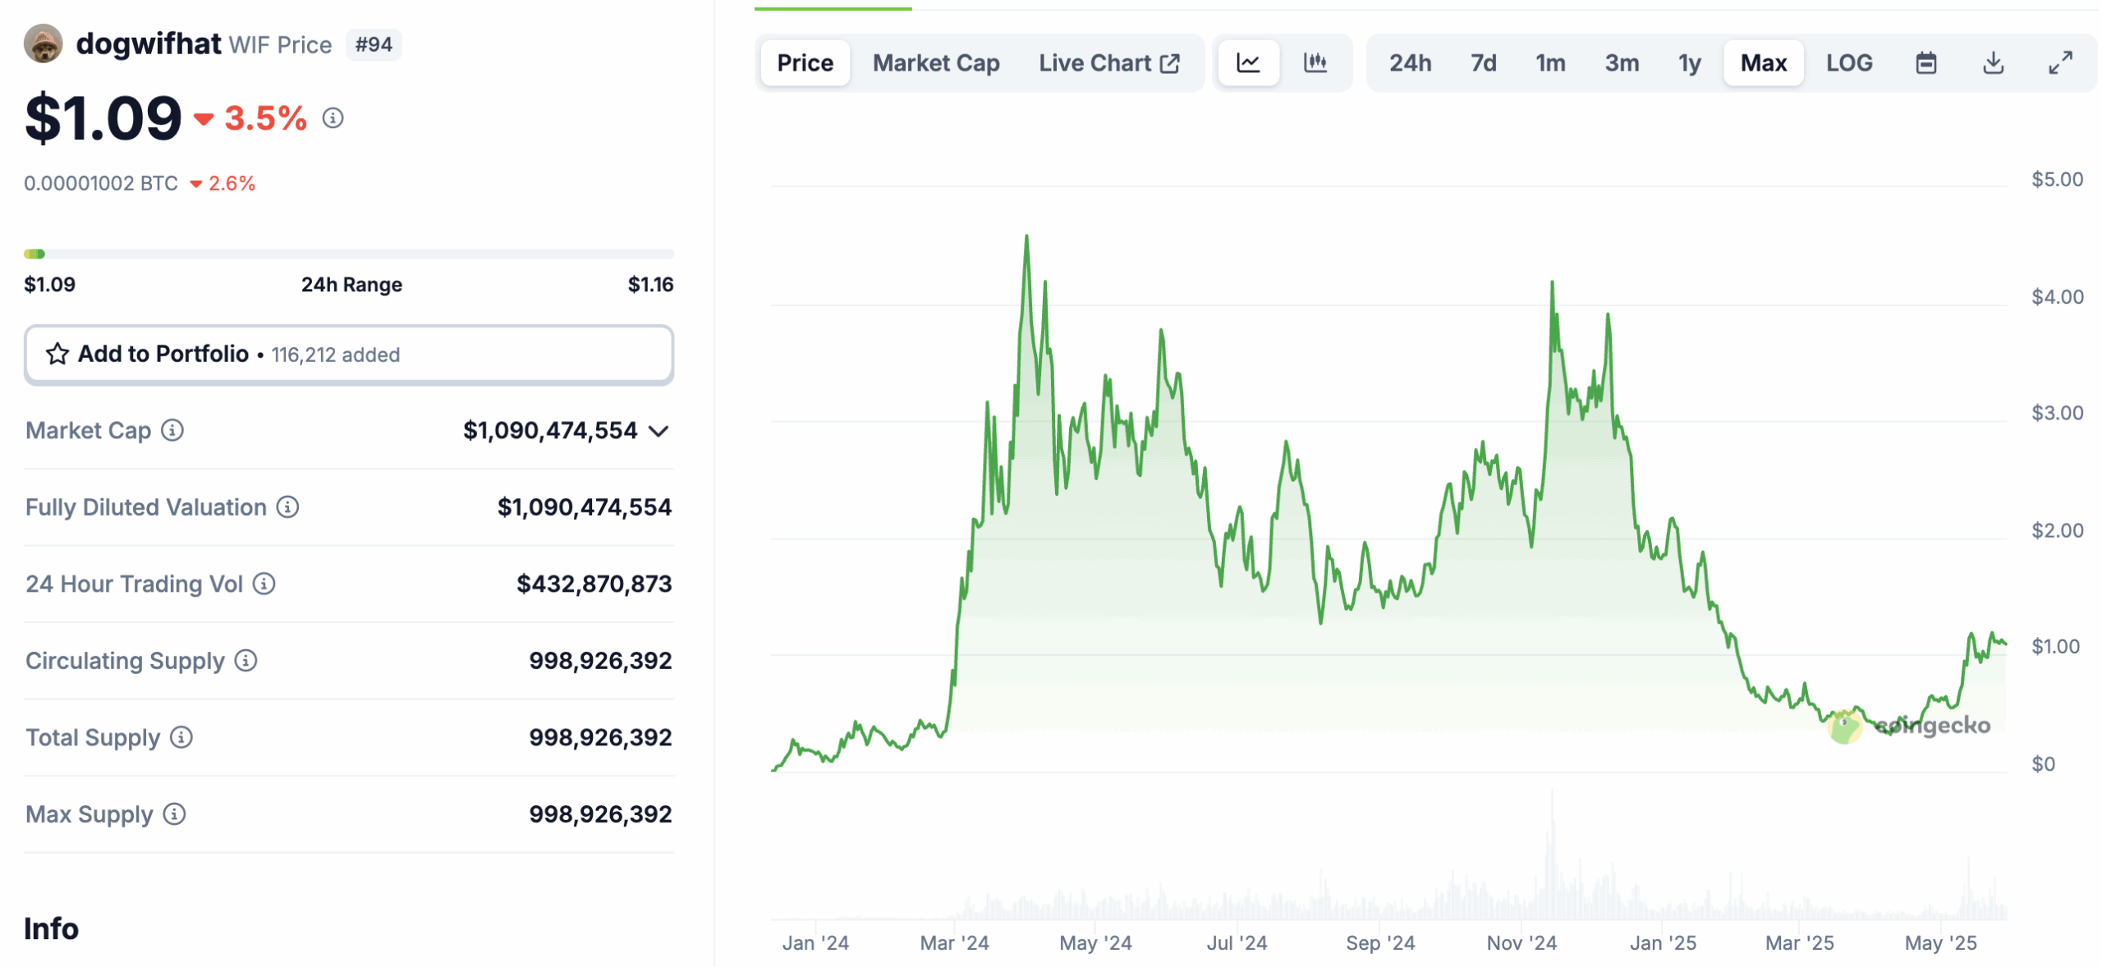Select the line chart view icon
This screenshot has height=967, width=2102.
tap(1247, 62)
